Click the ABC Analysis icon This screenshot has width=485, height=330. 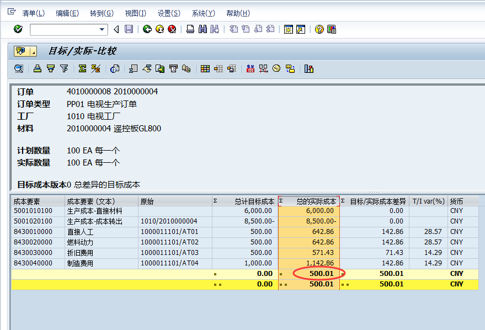coord(186,68)
